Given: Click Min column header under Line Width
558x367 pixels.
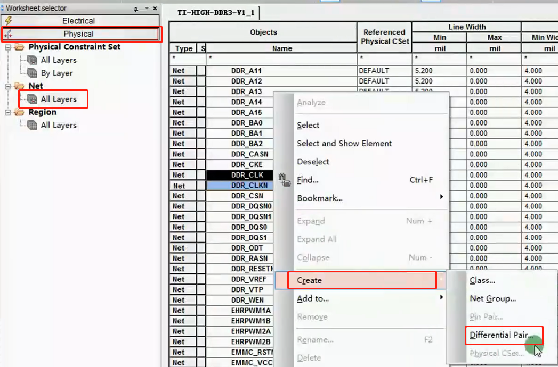Looking at the screenshot, I should coord(440,37).
